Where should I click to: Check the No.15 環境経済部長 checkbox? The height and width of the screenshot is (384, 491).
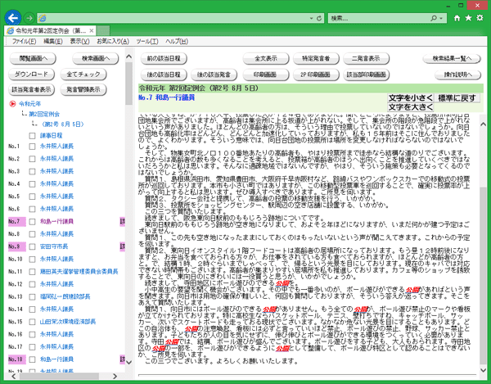click(x=32, y=322)
